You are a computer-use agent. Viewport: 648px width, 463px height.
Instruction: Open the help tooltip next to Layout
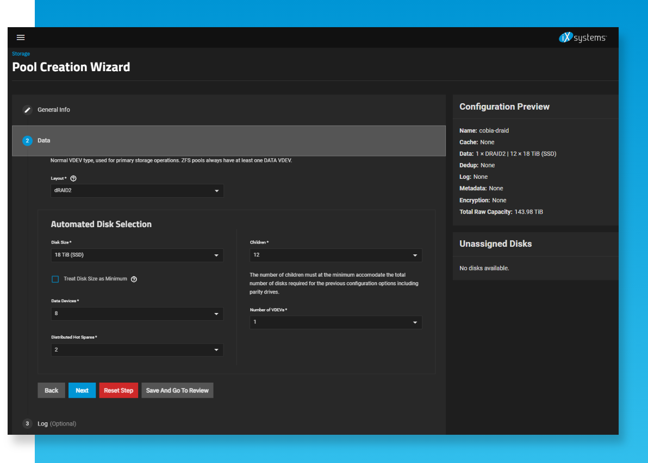click(x=73, y=178)
